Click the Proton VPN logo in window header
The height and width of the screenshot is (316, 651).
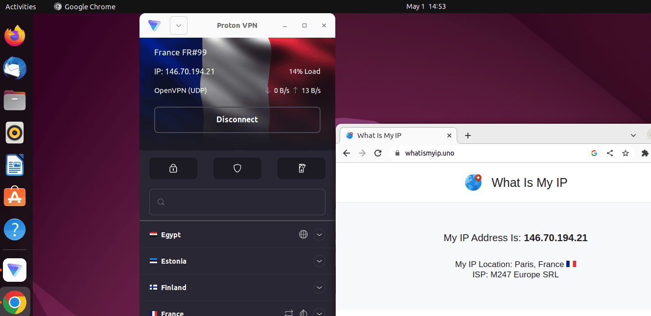(155, 25)
